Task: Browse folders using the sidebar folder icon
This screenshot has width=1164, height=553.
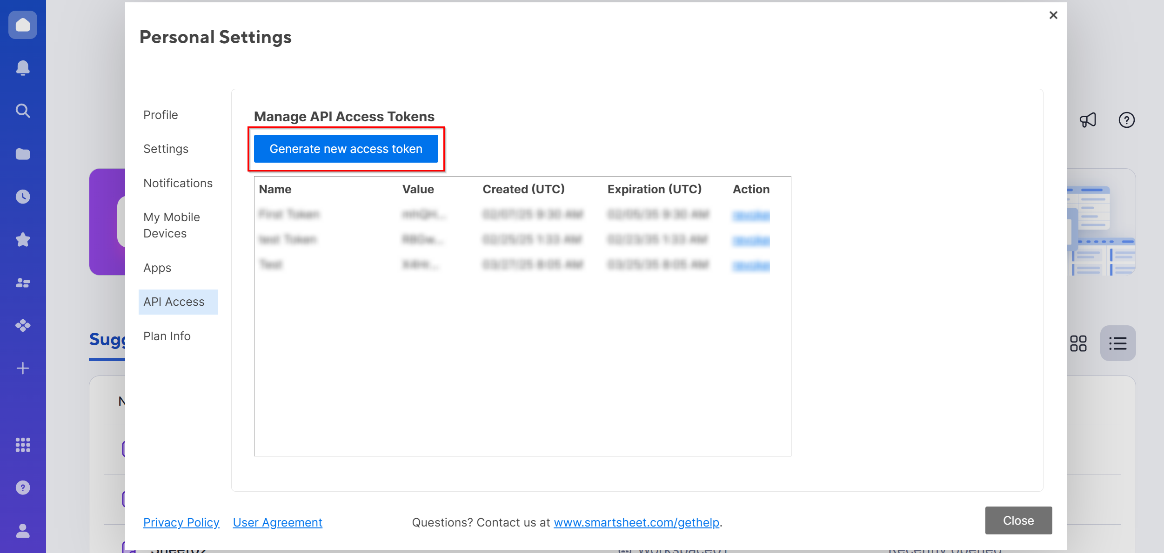Action: (22, 154)
